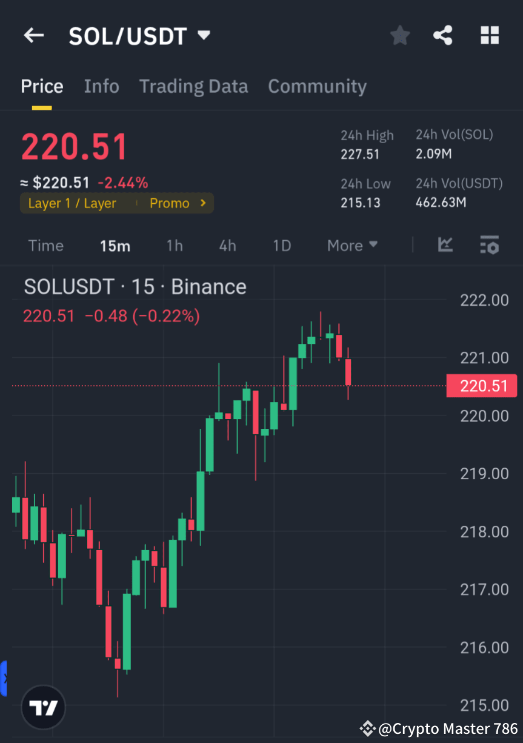The width and height of the screenshot is (523, 743).
Task: Select the Time interval option
Action: tap(45, 246)
